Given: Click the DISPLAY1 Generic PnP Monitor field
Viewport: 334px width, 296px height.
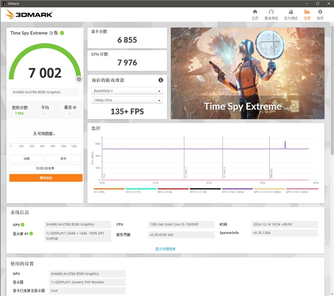Looking at the screenshot, I should [x=87, y=282].
